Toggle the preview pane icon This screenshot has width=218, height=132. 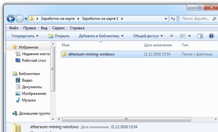200,36
